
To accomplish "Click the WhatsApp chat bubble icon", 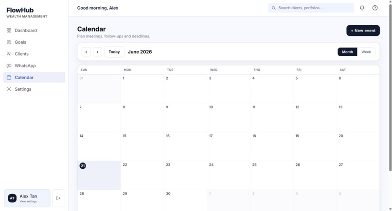I will pos(9,65).
